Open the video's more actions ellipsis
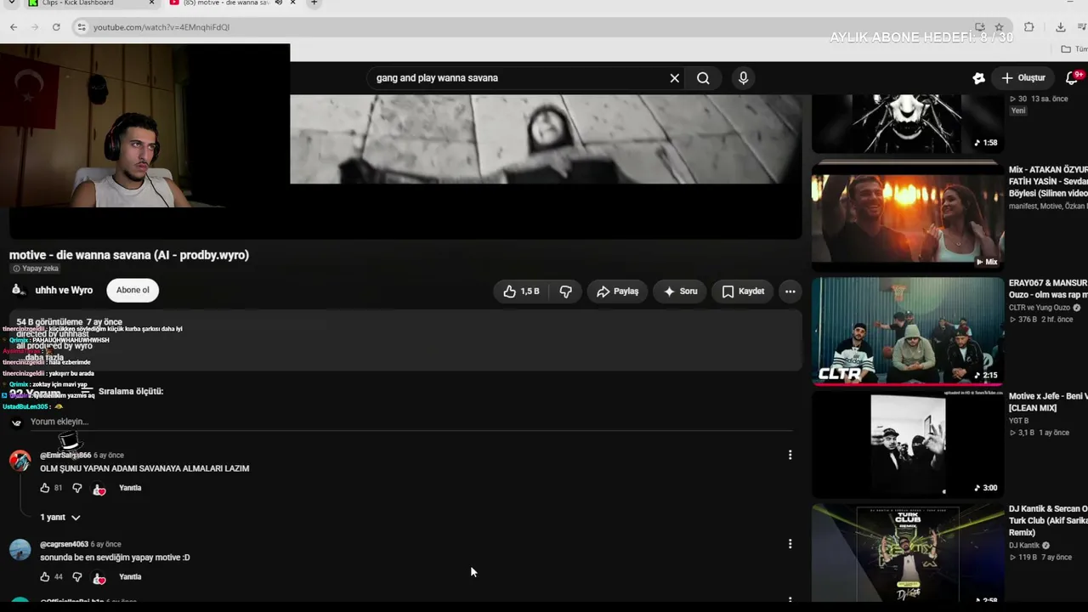The height and width of the screenshot is (612, 1088). pos(790,292)
